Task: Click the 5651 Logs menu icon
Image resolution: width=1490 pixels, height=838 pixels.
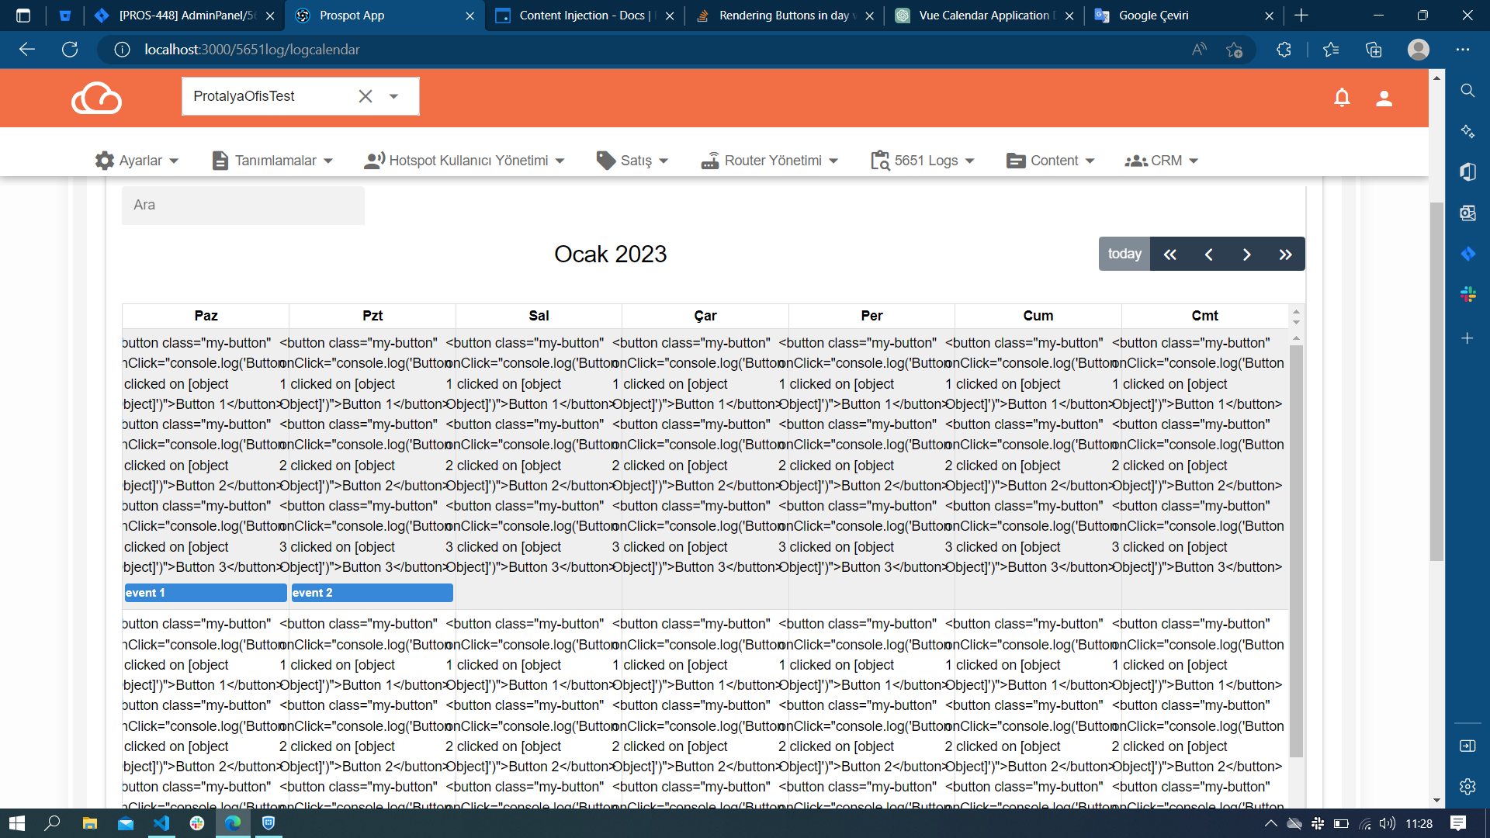Action: 877,160
